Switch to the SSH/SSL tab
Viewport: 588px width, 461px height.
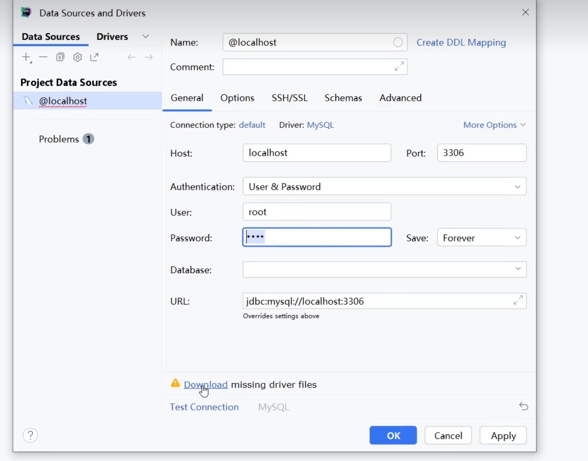pos(289,98)
